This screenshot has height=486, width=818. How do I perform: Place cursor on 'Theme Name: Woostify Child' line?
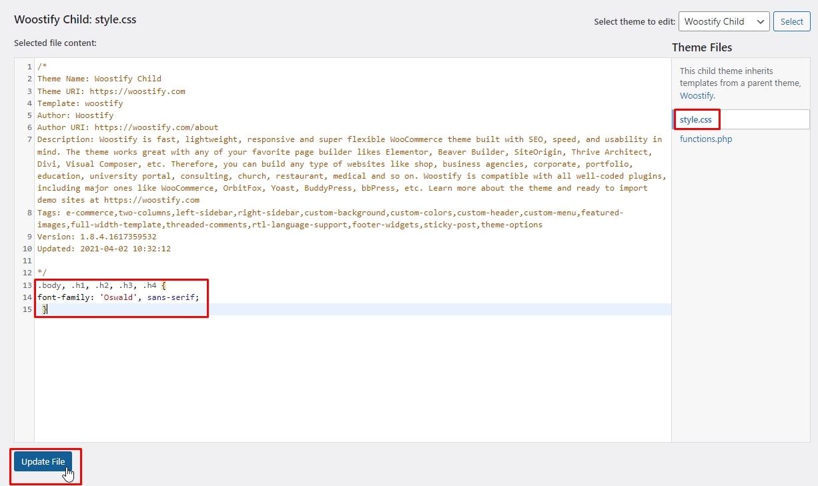99,79
